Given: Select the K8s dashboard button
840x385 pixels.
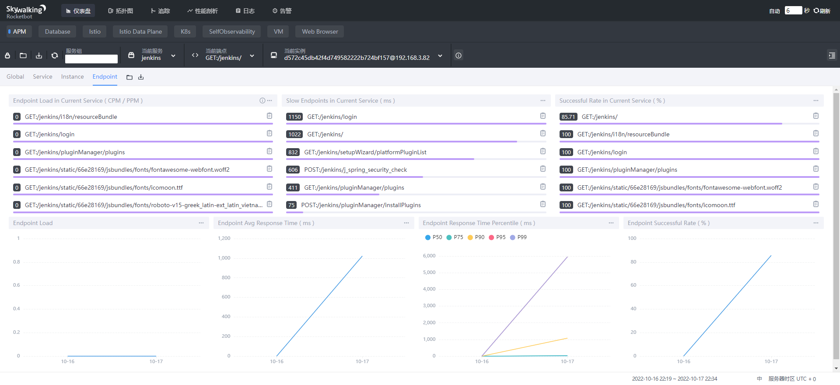Looking at the screenshot, I should coord(185,31).
